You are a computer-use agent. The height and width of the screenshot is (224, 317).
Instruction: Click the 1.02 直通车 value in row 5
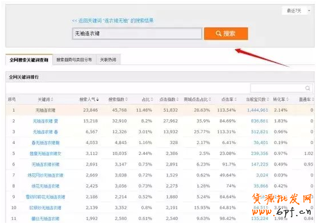(x=308, y=154)
